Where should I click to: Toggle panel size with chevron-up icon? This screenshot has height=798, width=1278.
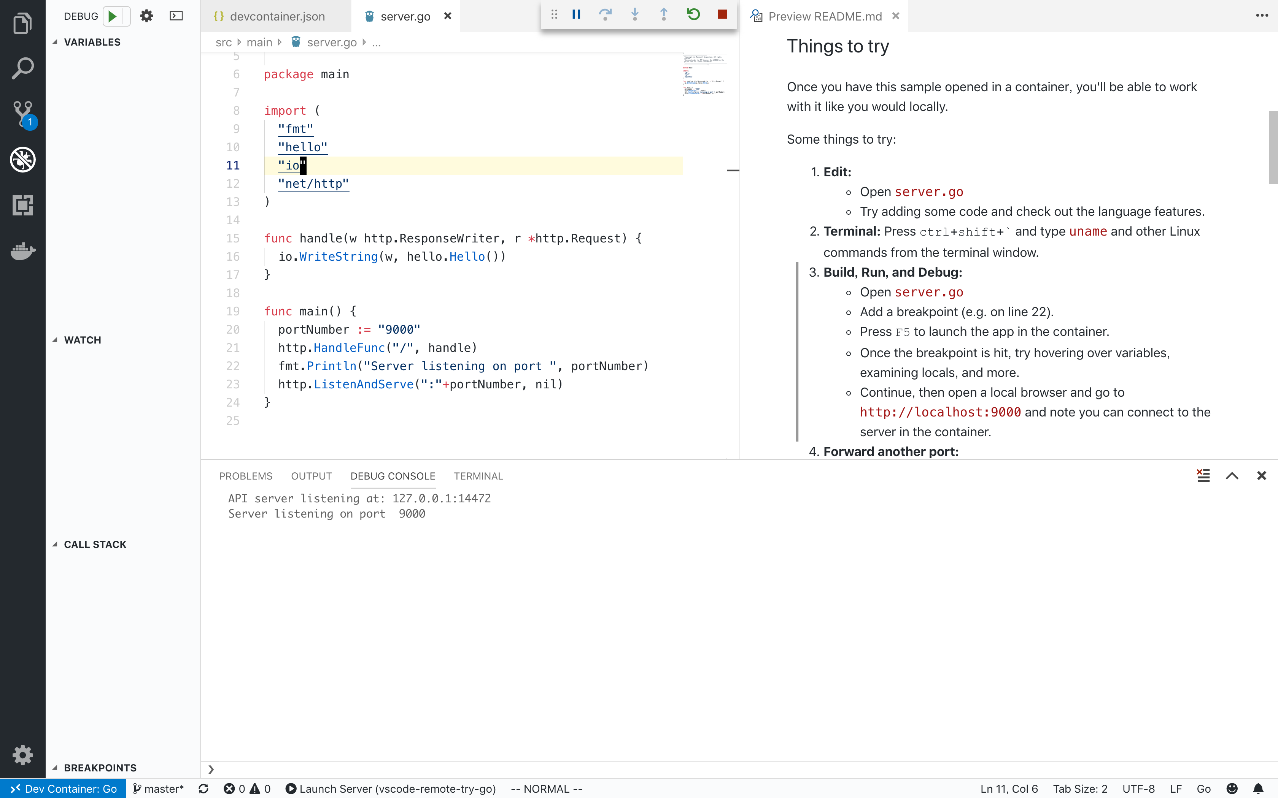pos(1232,475)
